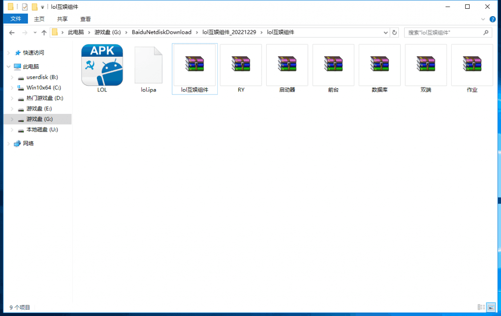Select the lol.ipa blank file icon
Viewport: 501px width, 316px height.
click(148, 65)
